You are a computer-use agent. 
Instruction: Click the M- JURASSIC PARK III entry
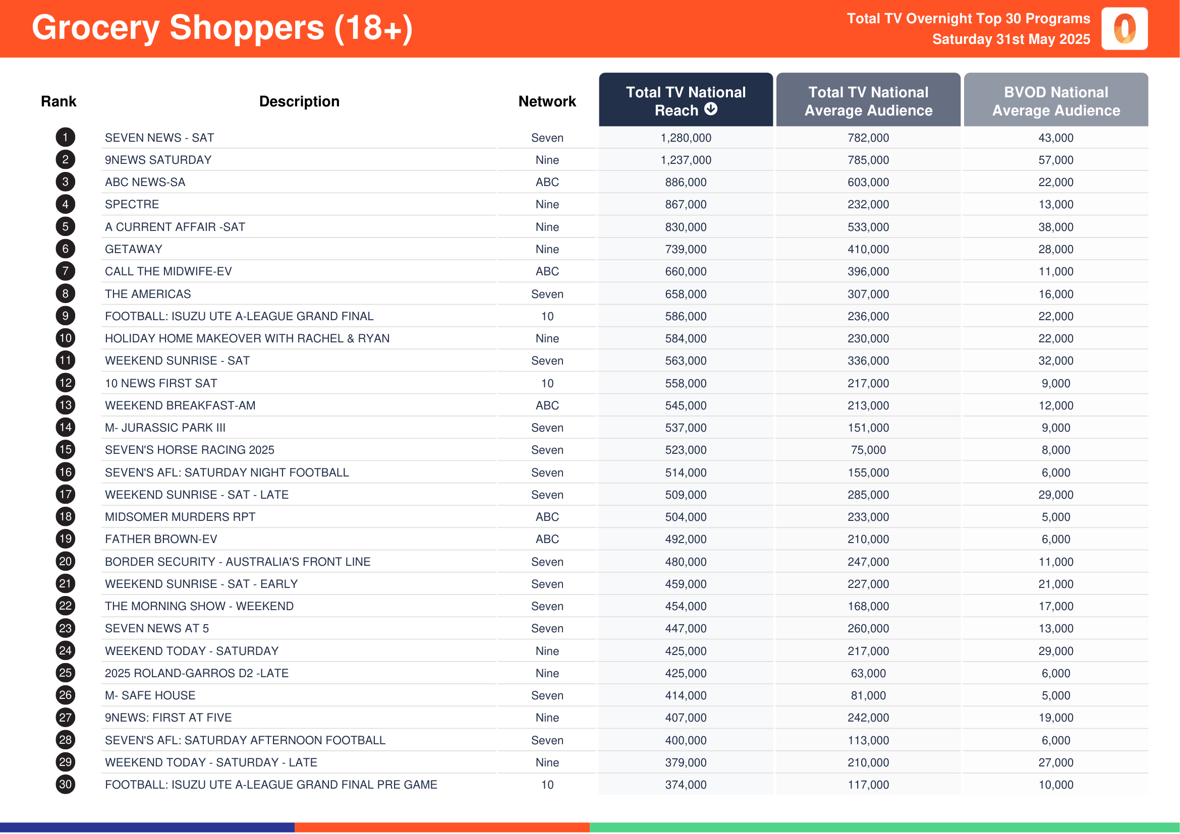coord(165,428)
